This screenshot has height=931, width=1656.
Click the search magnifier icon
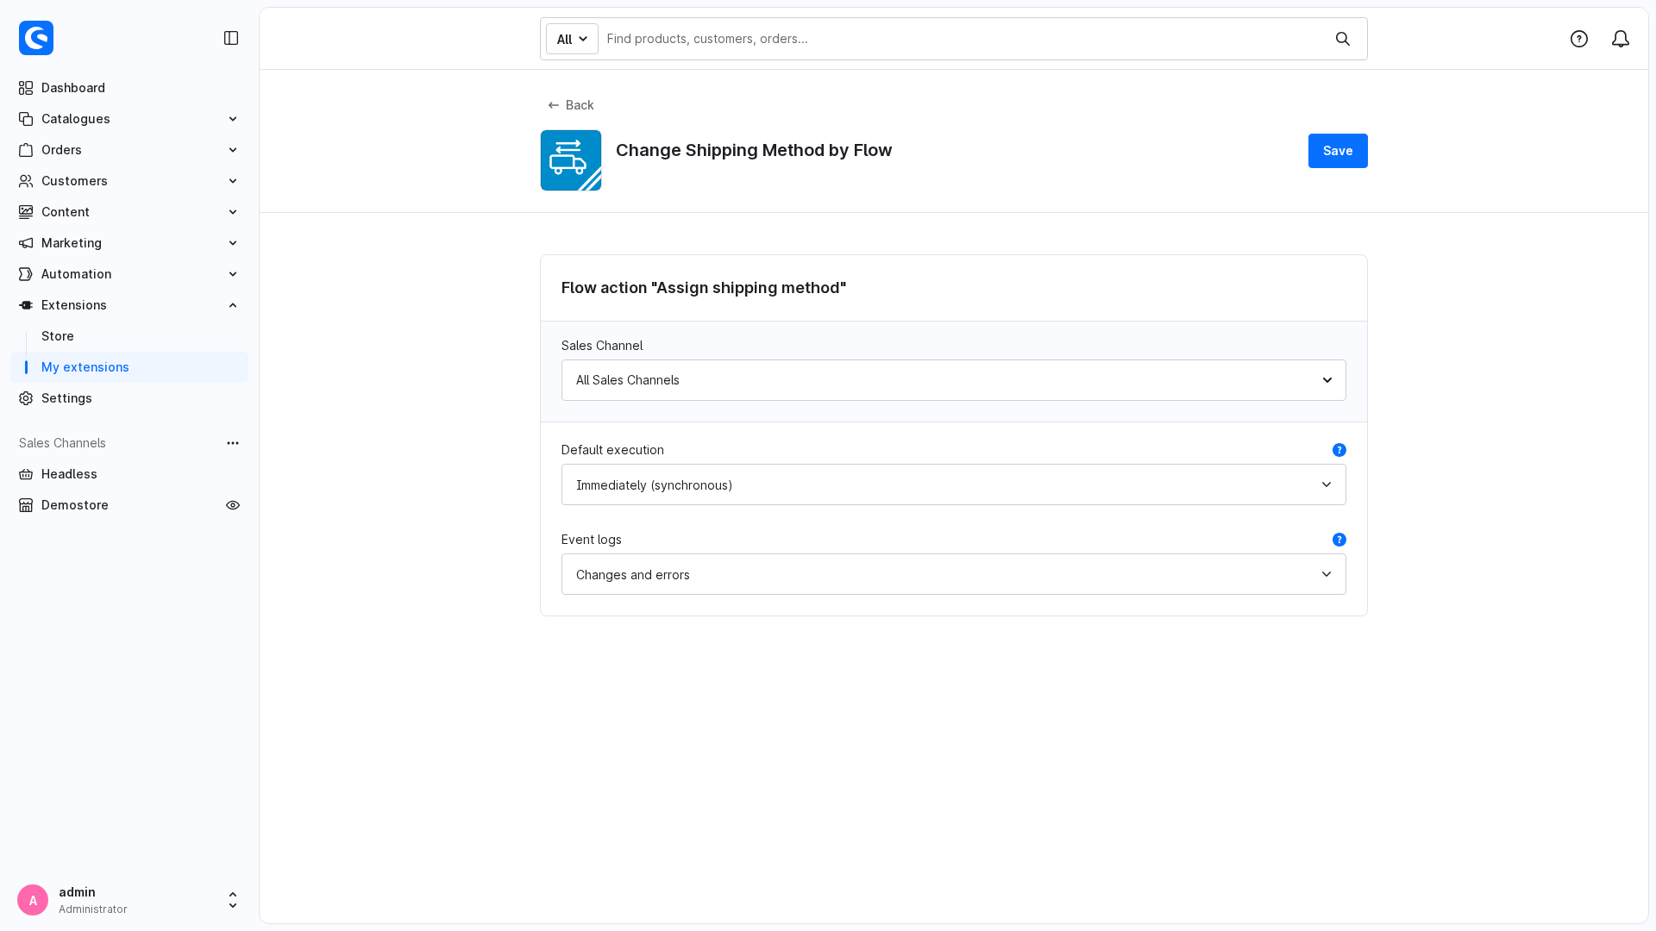click(x=1343, y=39)
